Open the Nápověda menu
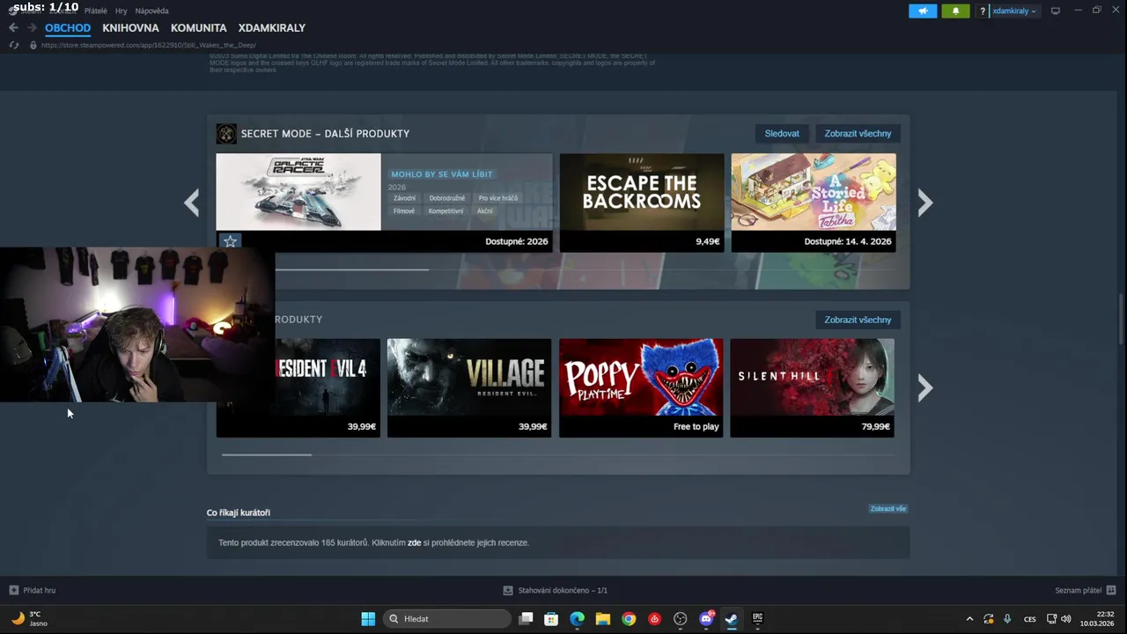The image size is (1127, 634). coord(152,11)
